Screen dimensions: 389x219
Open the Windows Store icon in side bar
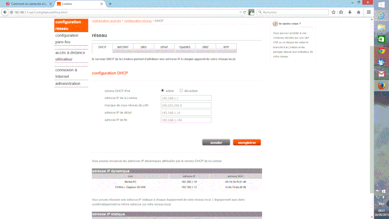click(381, 39)
